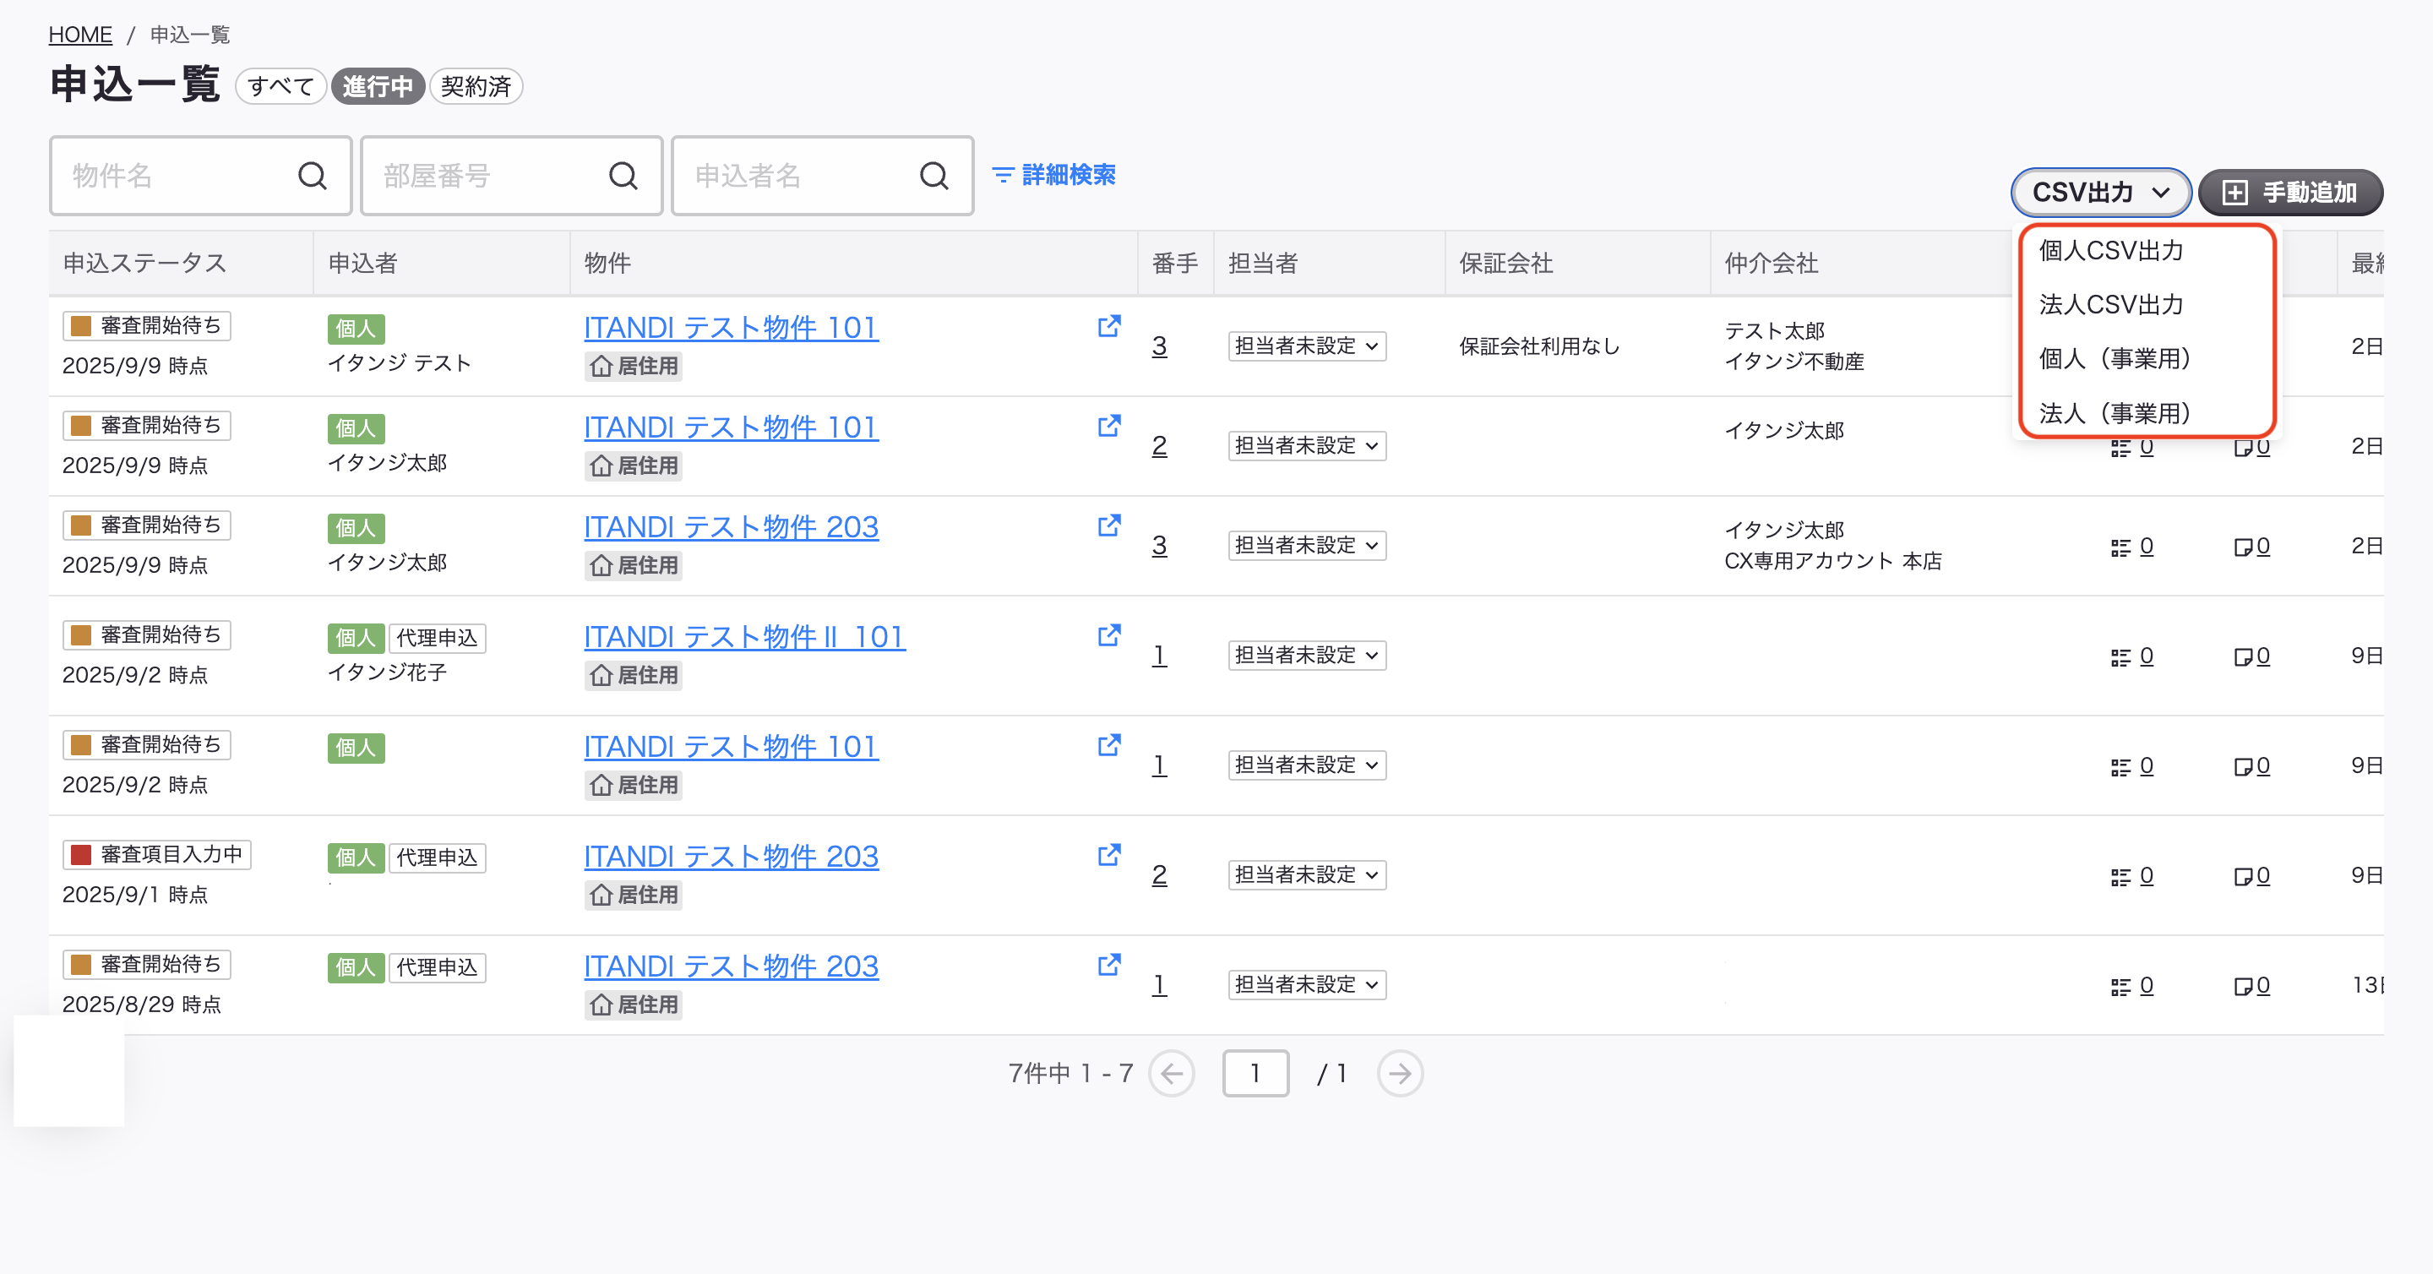
Task: Switch to the 進行中 filter tab
Action: (378, 87)
